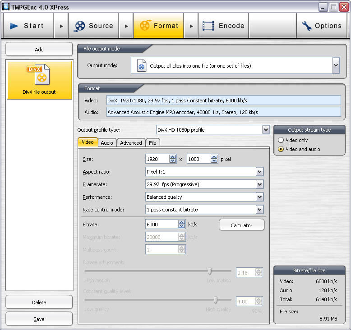Viewport: 351px width, 330px height.
Task: Click the Bitrate input field
Action: (x=162, y=224)
